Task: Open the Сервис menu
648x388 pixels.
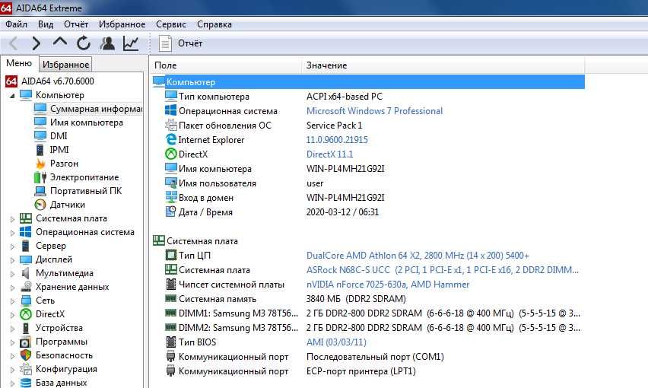Action: (x=171, y=24)
